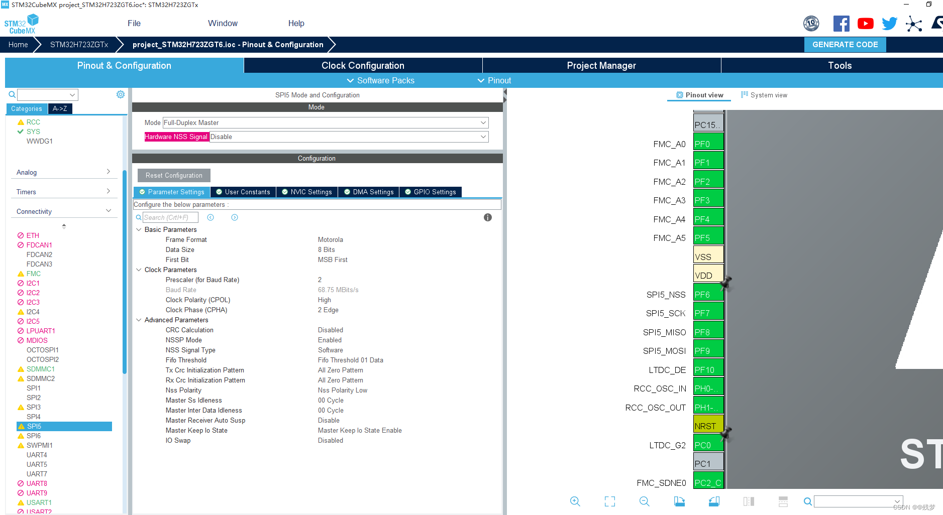Open the YouTube icon link
The height and width of the screenshot is (515, 943).
865,24
